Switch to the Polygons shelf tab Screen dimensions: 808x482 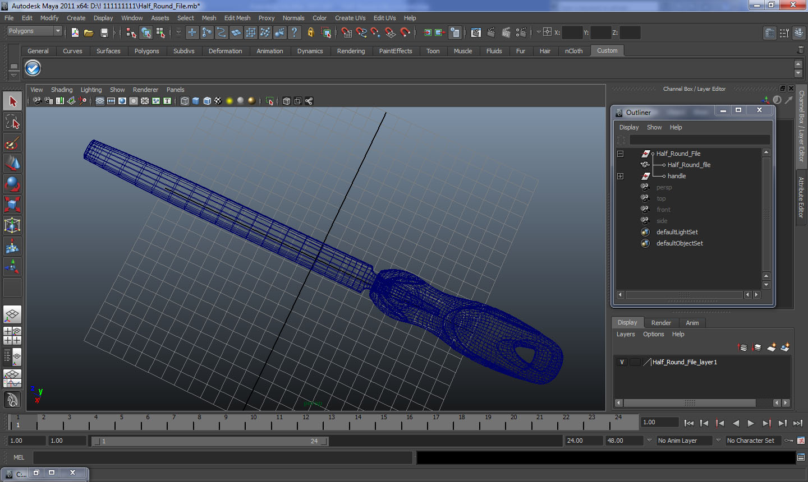point(146,51)
